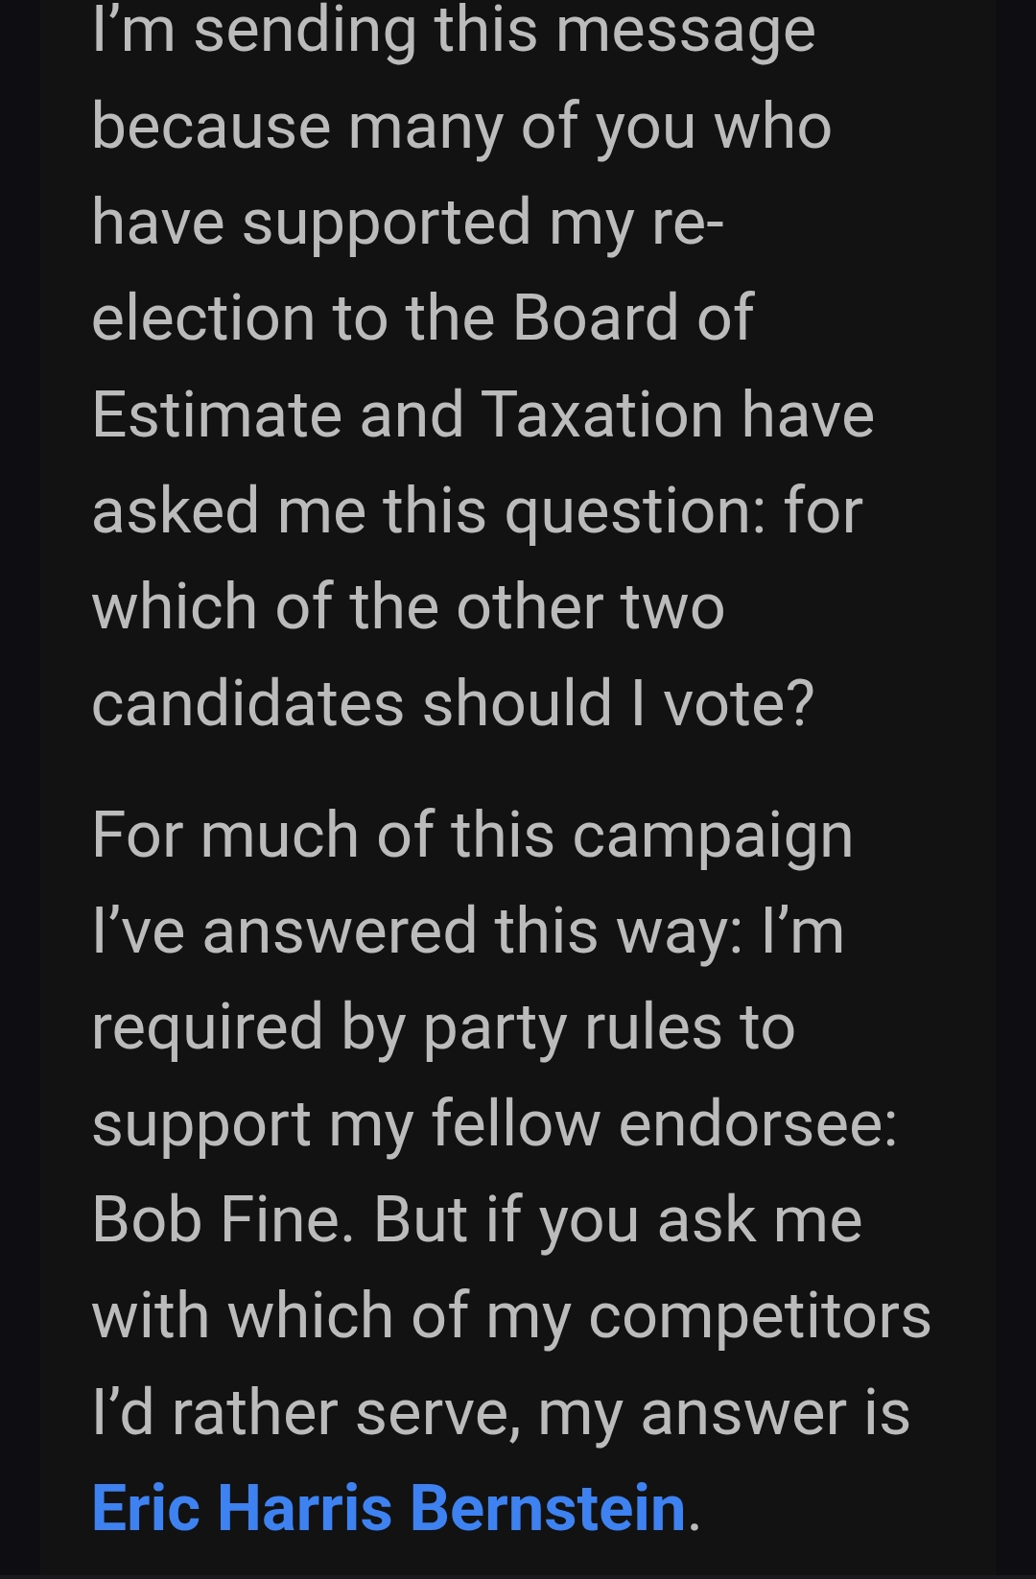Click the phrase "other two"
This screenshot has height=1579, width=1036.
click(x=590, y=607)
